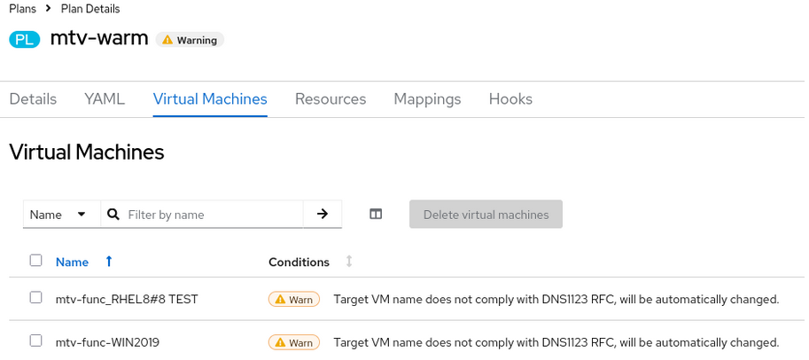The width and height of the screenshot is (809, 360).
Task: Click the Virtual Machines section heading
Action: pyautogui.click(x=87, y=152)
